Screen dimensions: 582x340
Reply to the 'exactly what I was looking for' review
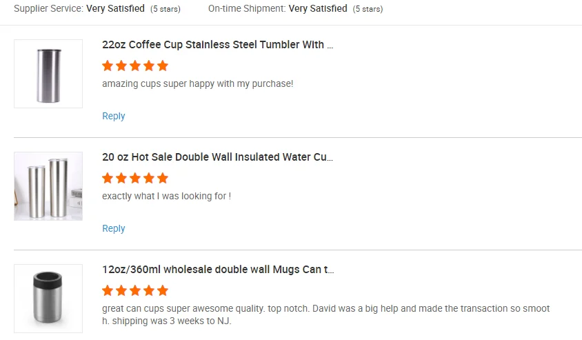(x=113, y=228)
